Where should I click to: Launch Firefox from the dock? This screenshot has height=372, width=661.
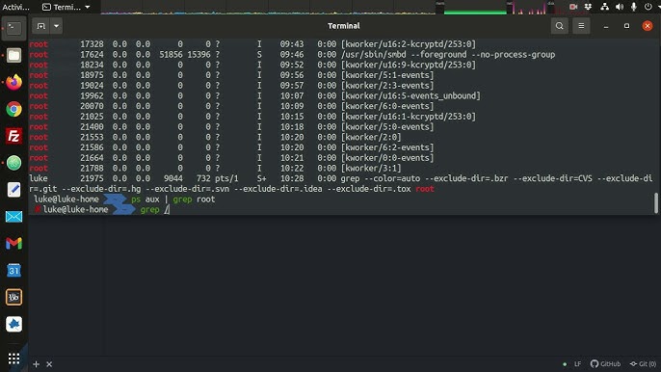(x=13, y=82)
